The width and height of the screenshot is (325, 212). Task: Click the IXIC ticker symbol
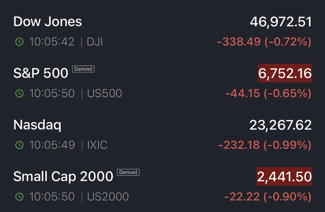click(x=97, y=145)
